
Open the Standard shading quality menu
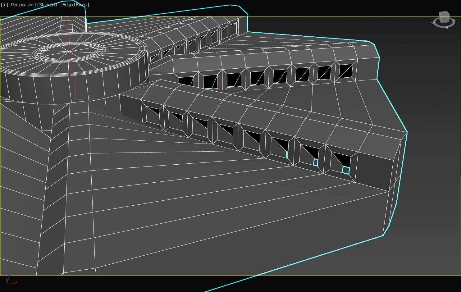[x=48, y=5]
